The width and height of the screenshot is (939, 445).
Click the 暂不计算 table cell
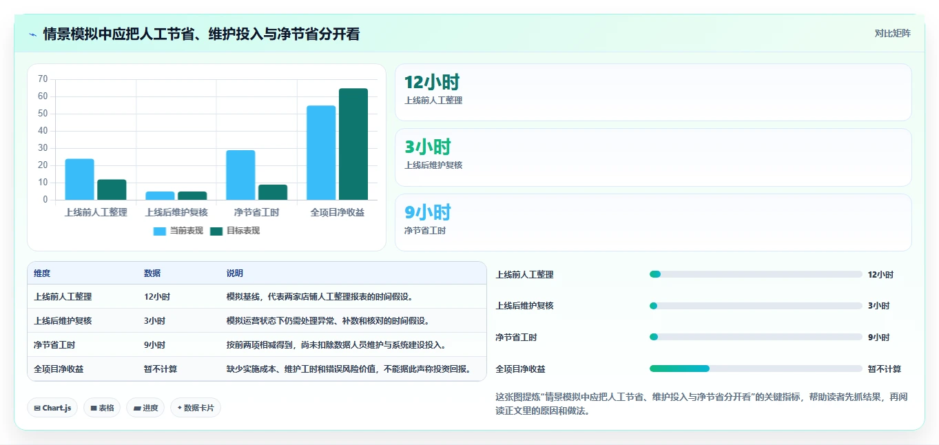point(161,369)
